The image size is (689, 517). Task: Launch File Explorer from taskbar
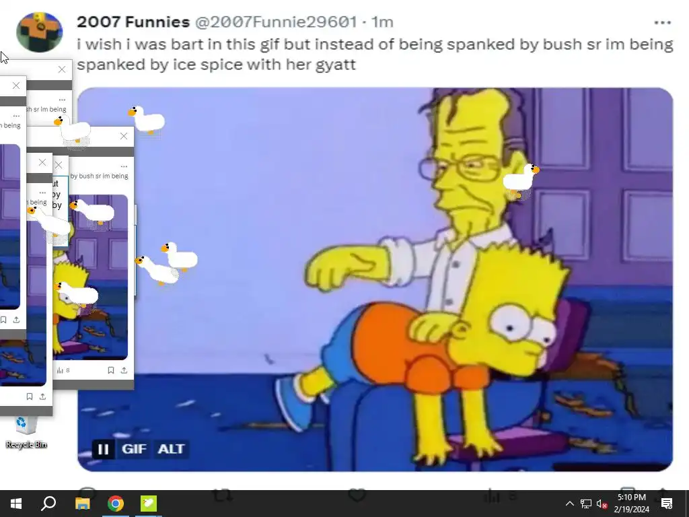click(x=82, y=504)
